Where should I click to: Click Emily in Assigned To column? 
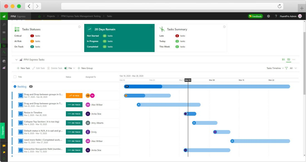(x=94, y=132)
